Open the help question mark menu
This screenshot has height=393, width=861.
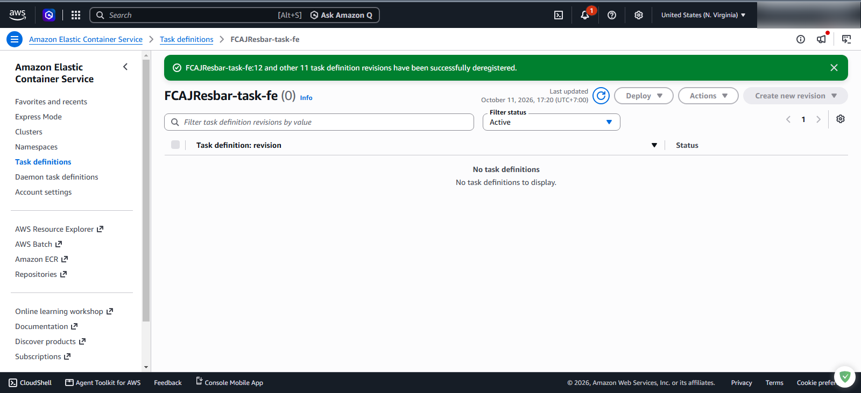pos(612,15)
